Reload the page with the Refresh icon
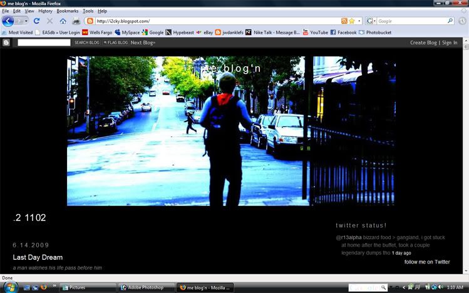The height and width of the screenshot is (293, 469). coord(36,21)
